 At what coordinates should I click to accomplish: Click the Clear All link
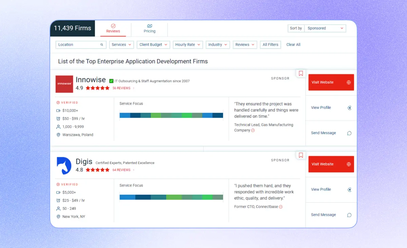pyautogui.click(x=293, y=45)
